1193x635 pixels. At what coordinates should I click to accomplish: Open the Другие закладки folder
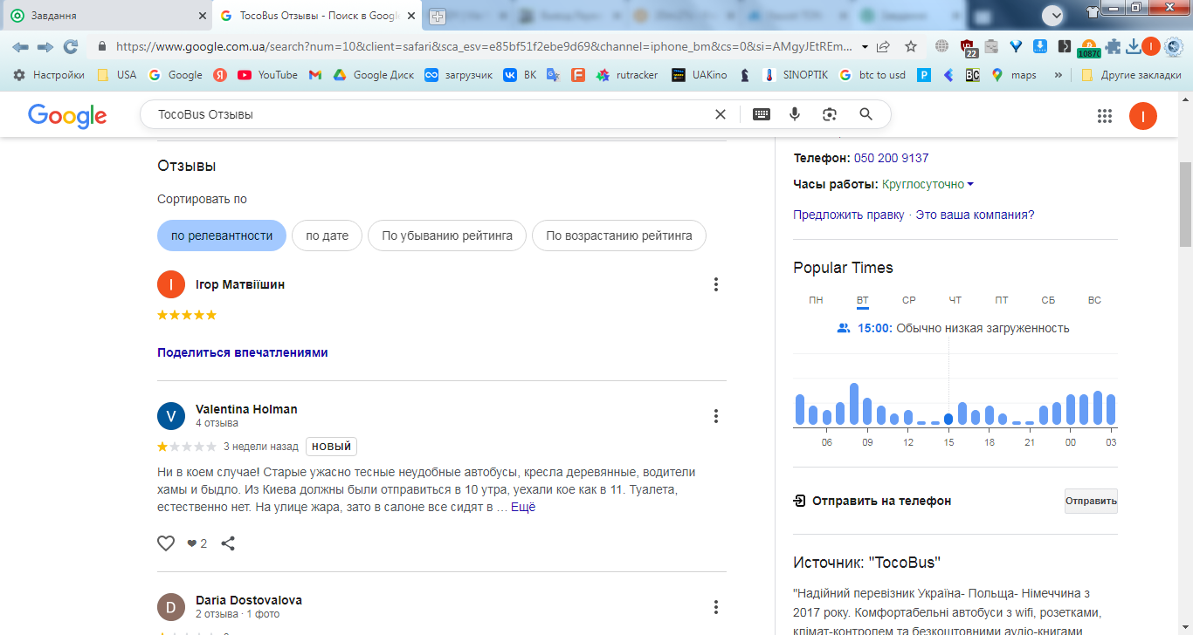tap(1130, 75)
